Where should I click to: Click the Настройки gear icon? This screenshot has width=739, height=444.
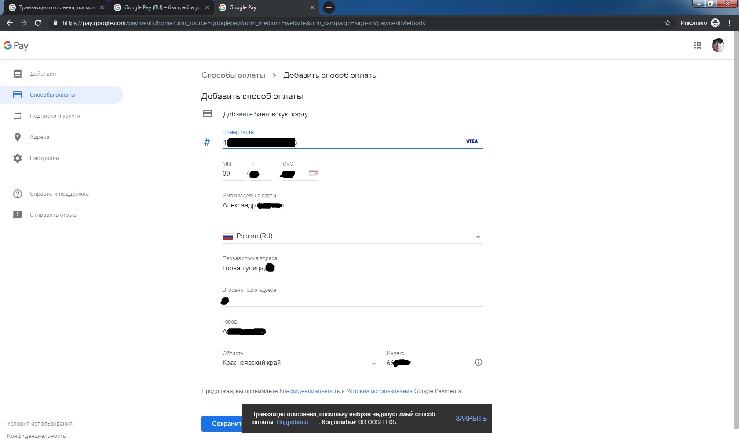(x=18, y=158)
